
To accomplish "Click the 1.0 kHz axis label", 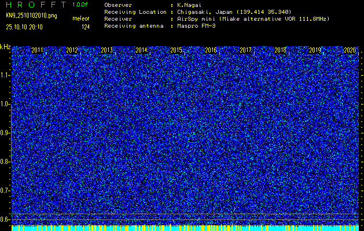I will 5,104.
